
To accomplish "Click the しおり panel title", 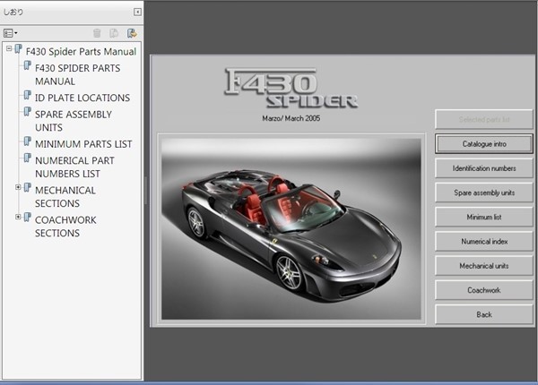I will [x=13, y=12].
